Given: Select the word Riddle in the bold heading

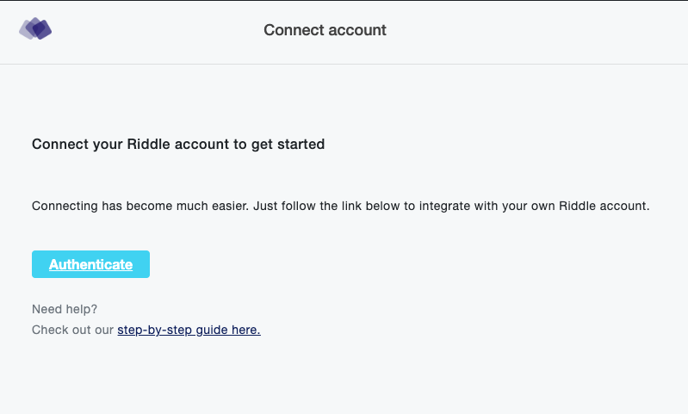Looking at the screenshot, I should point(149,144).
